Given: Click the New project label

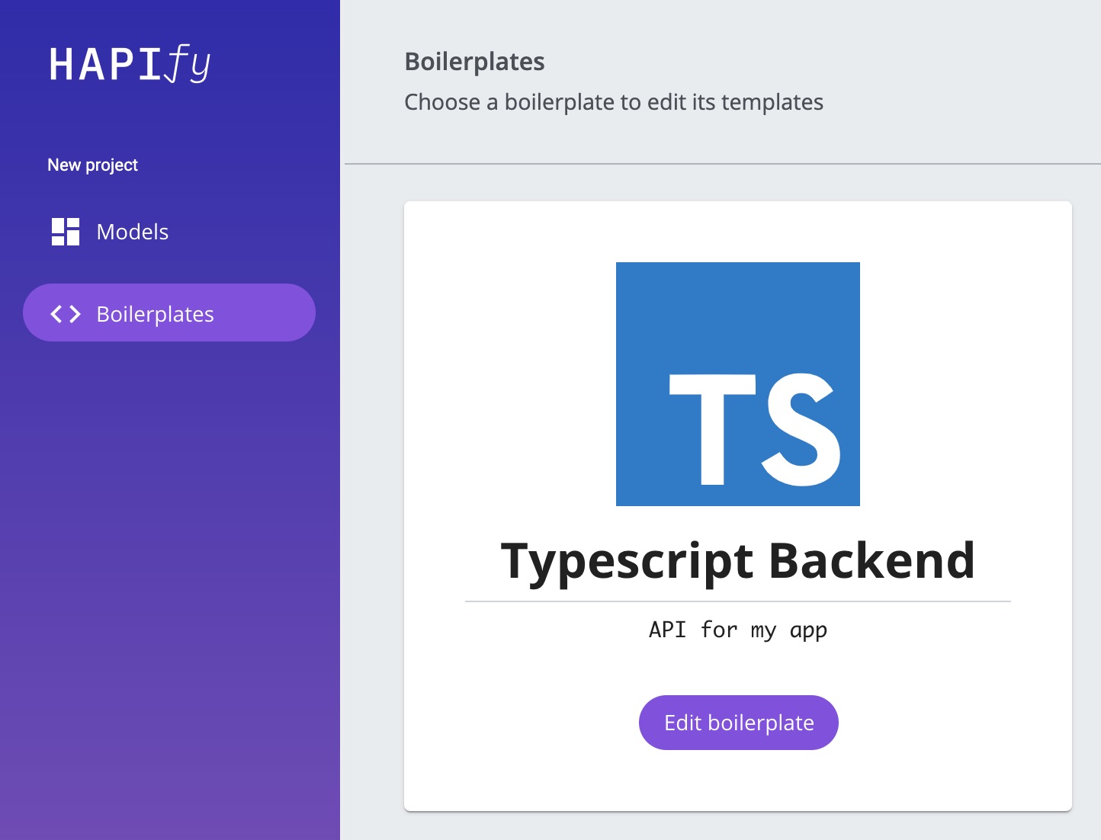Looking at the screenshot, I should coord(93,165).
